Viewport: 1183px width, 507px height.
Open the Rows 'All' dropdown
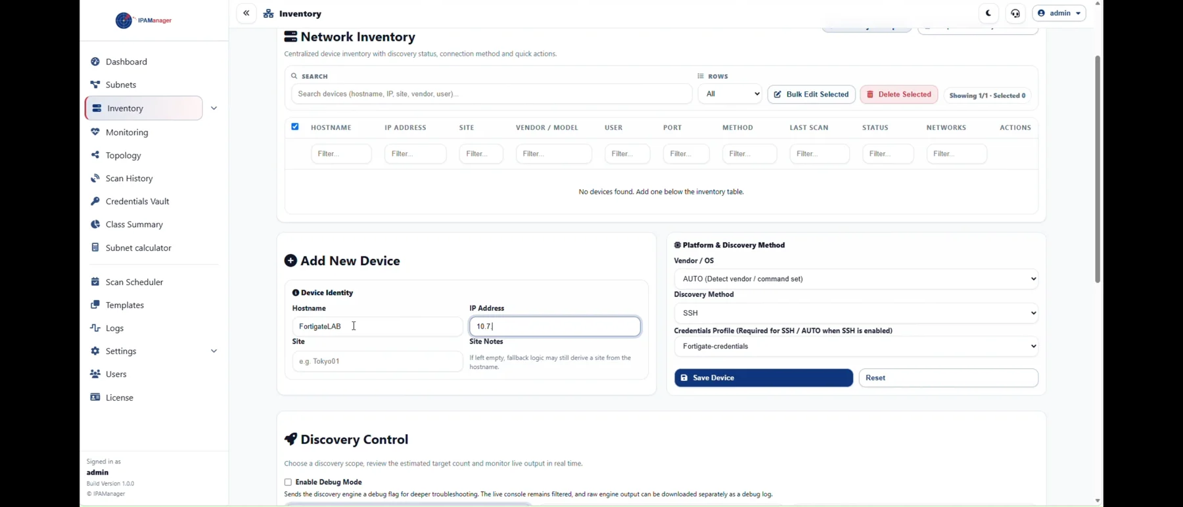click(730, 94)
